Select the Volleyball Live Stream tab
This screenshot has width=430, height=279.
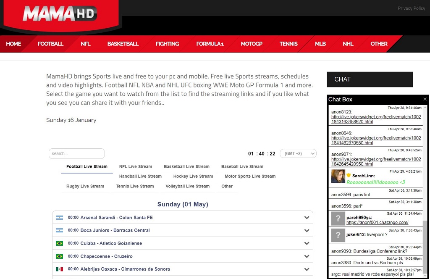pos(188,186)
